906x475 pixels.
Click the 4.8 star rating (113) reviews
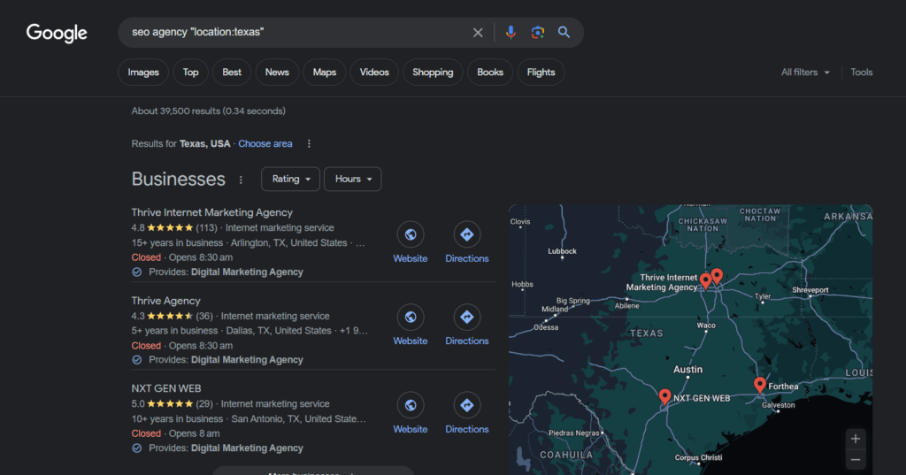174,228
